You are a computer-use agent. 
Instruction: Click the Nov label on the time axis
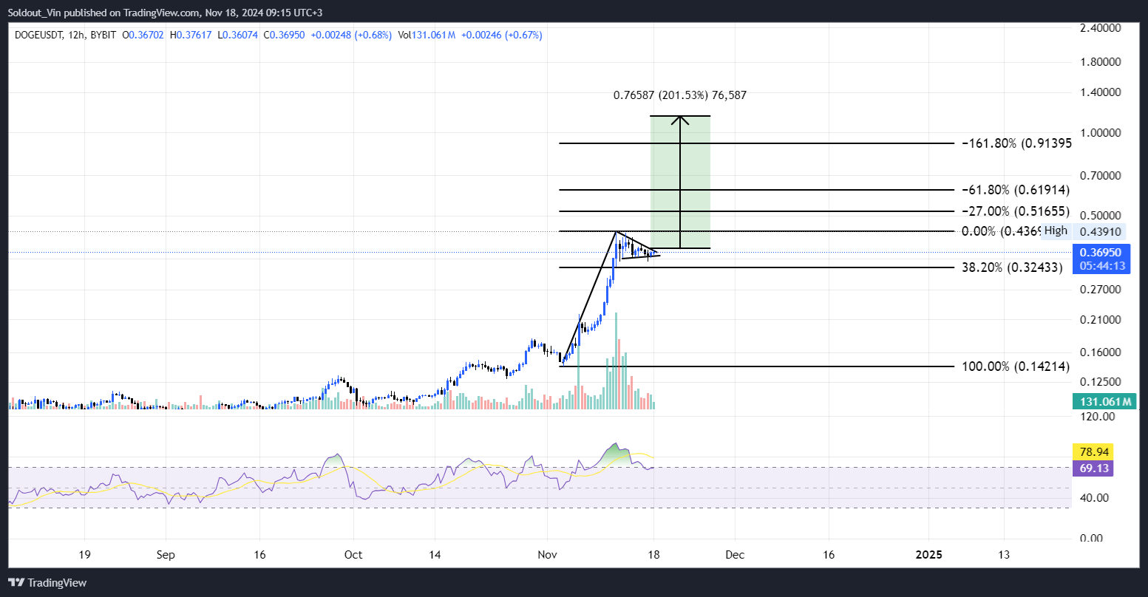pos(547,554)
